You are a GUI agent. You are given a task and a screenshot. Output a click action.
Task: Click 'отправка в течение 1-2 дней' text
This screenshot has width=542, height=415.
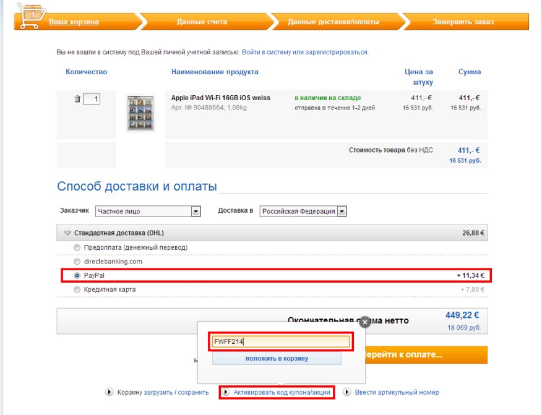[x=335, y=108]
